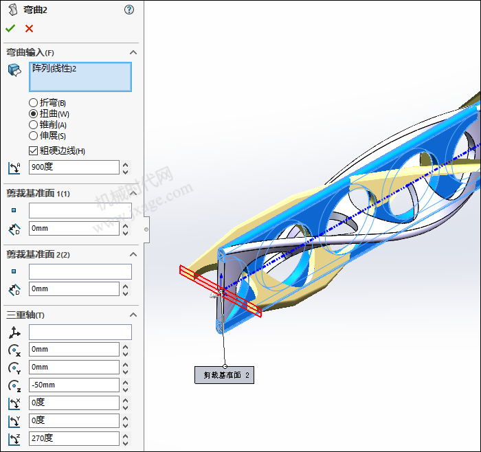Click the X rotation origin icon
The image size is (481, 452).
pos(14,350)
